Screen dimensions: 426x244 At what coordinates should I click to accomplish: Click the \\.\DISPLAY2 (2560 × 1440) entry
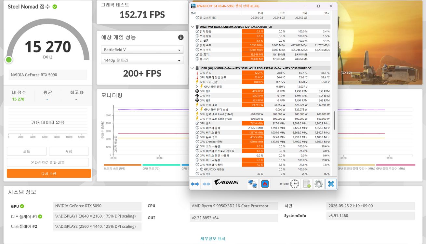[x=97, y=226]
